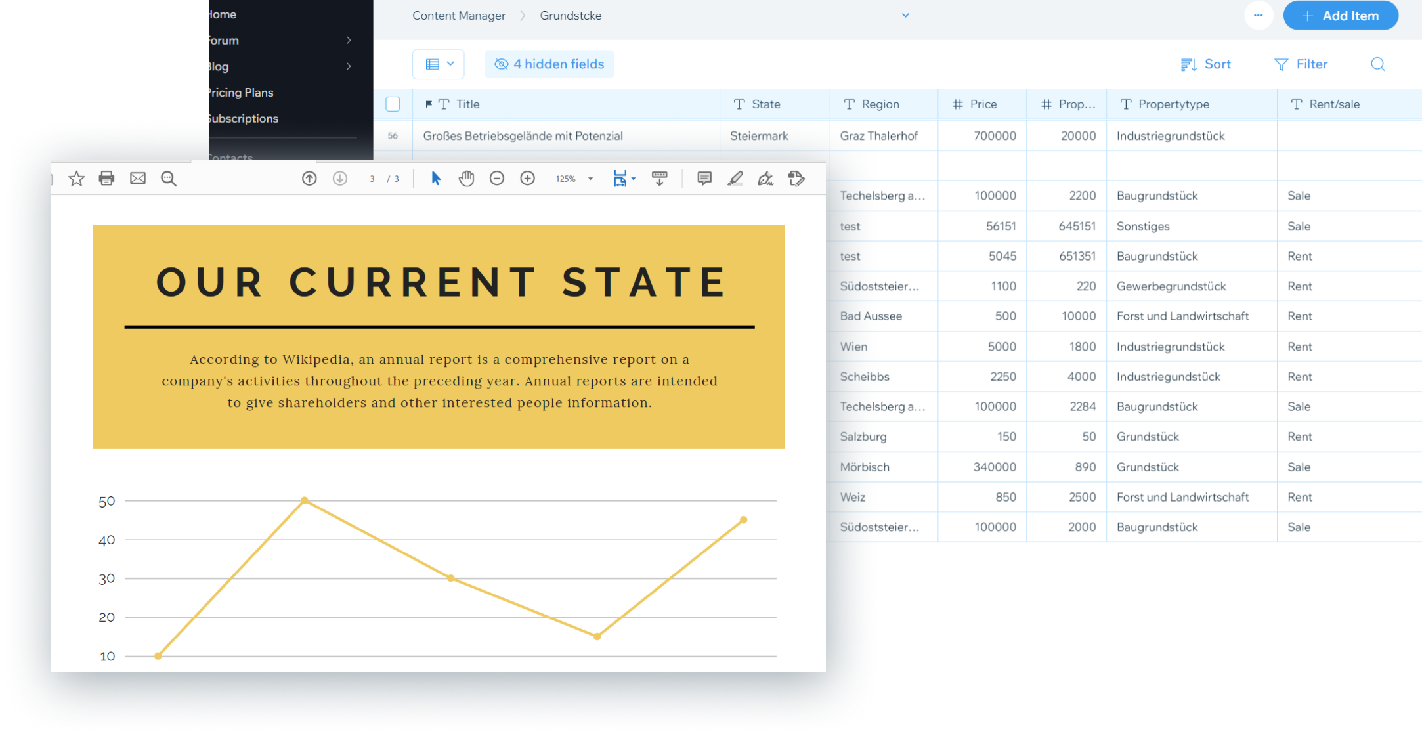Check the header row selection checkbox
The width and height of the screenshot is (1422, 736).
pyautogui.click(x=393, y=104)
